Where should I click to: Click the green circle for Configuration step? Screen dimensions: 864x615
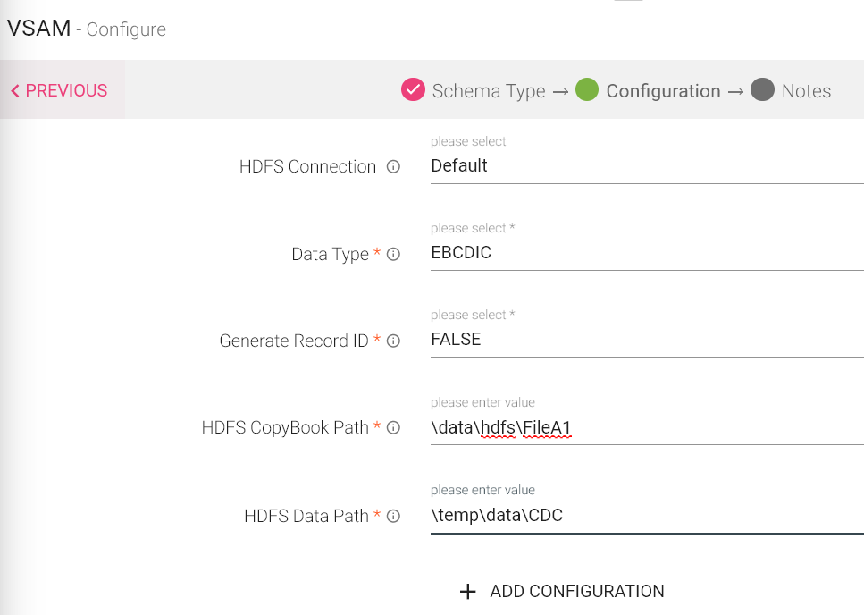tap(587, 89)
